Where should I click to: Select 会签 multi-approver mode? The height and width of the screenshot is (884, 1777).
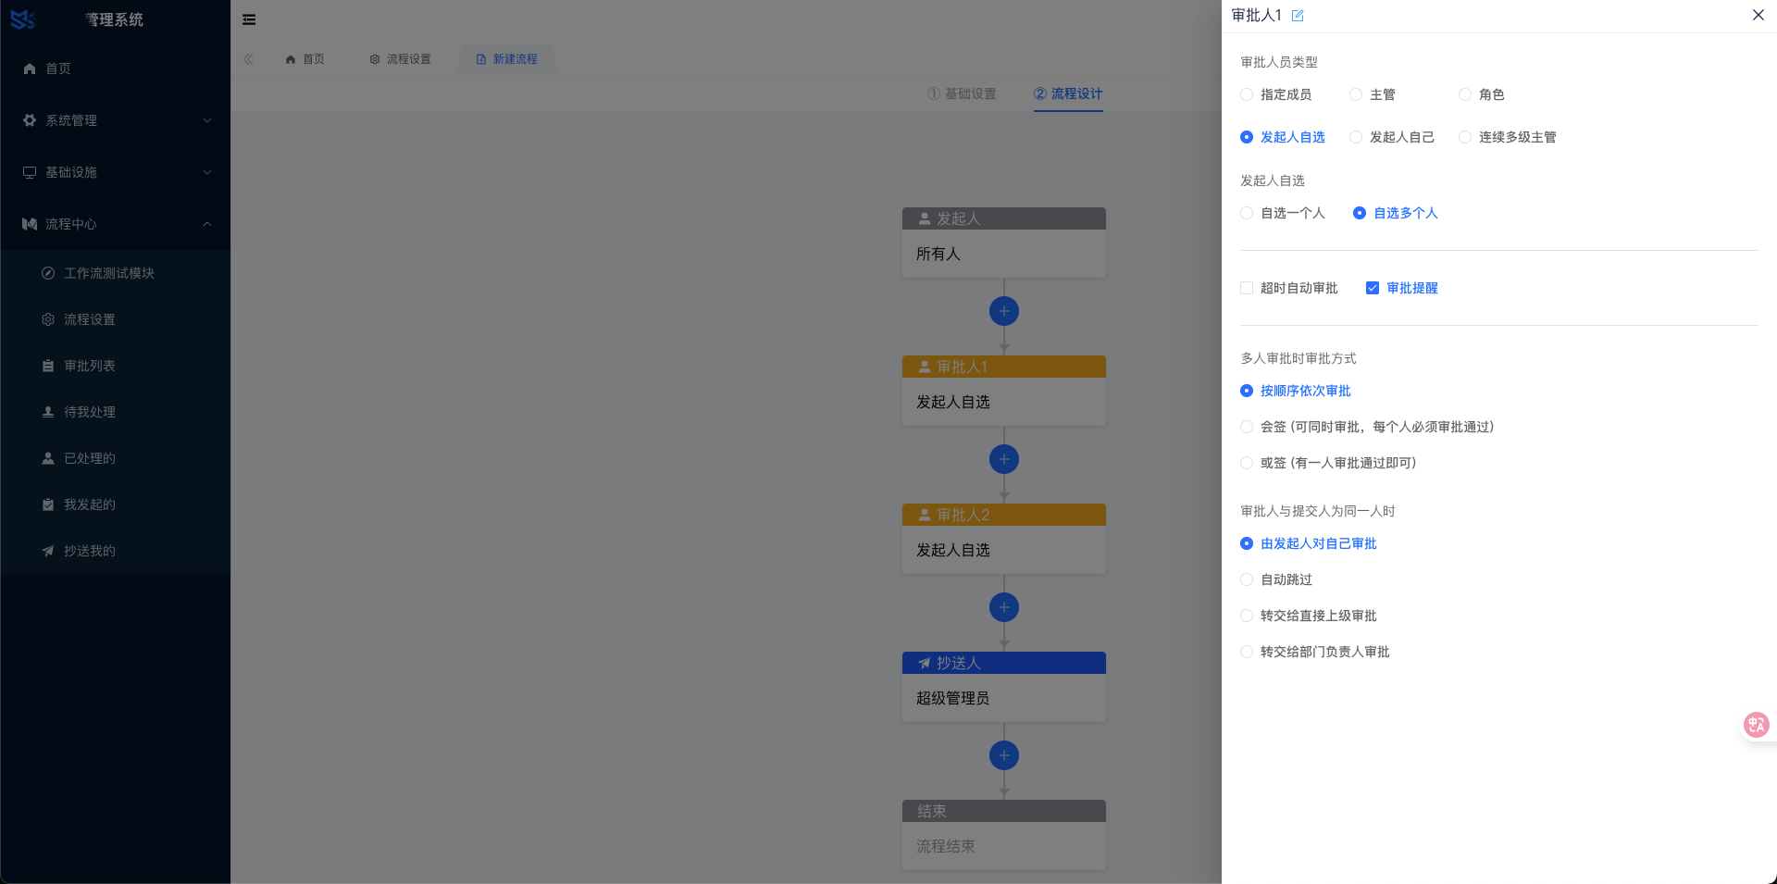click(x=1247, y=427)
